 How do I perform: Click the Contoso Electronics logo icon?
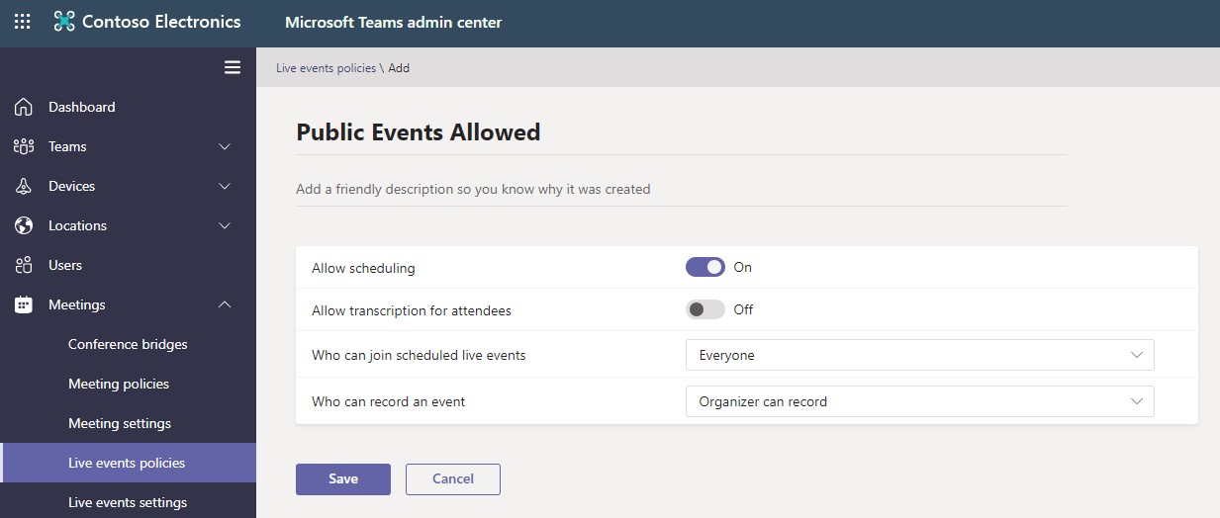point(64,21)
